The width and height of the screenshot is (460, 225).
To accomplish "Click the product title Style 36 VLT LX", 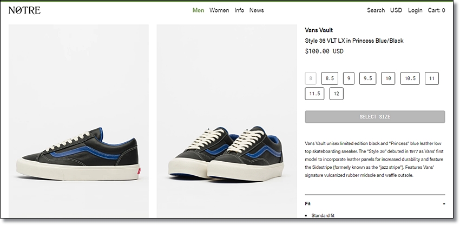I will 354,41.
